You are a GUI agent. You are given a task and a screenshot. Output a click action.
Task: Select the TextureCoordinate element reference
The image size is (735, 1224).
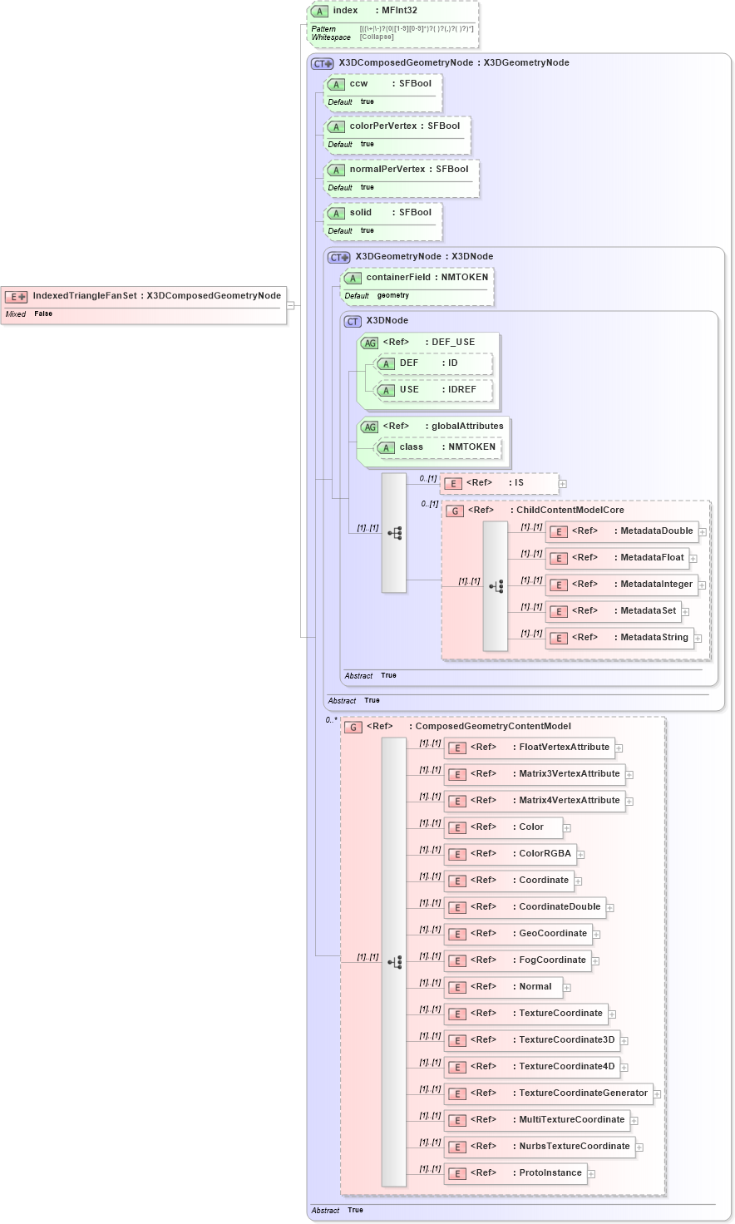(x=526, y=1014)
